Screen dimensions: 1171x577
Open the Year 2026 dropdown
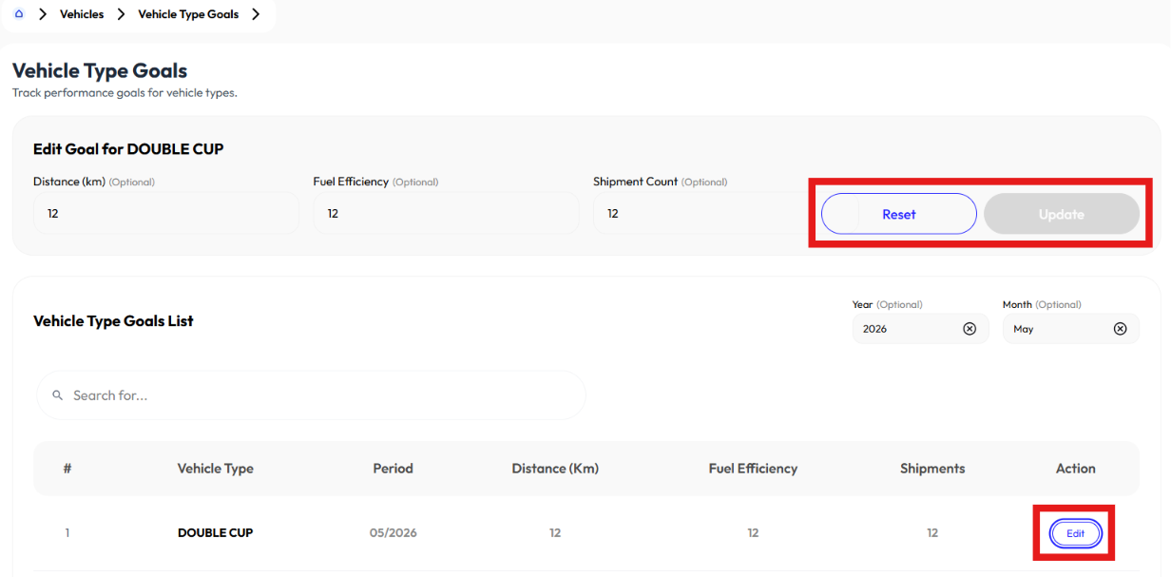920,329
